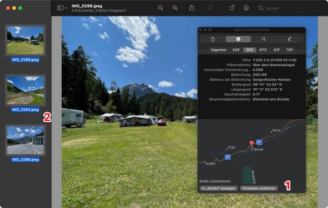Select the info inspector tab

point(238,39)
